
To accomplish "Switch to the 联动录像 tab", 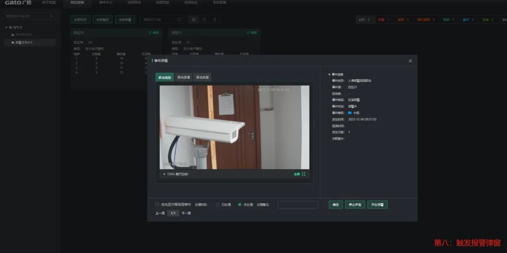I will click(x=183, y=77).
